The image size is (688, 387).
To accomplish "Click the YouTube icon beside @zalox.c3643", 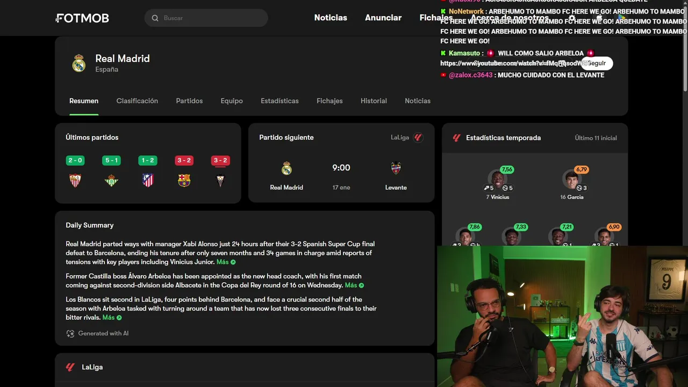I will 443,75.
